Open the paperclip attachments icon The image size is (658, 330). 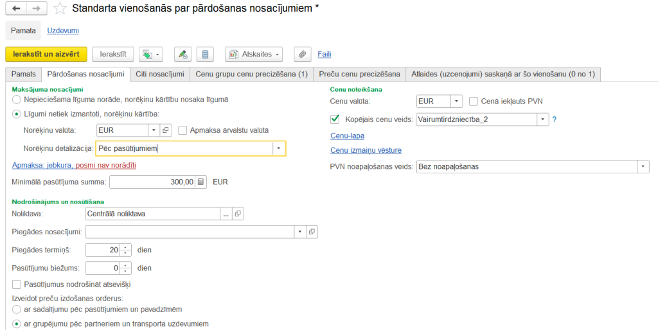tap(301, 54)
